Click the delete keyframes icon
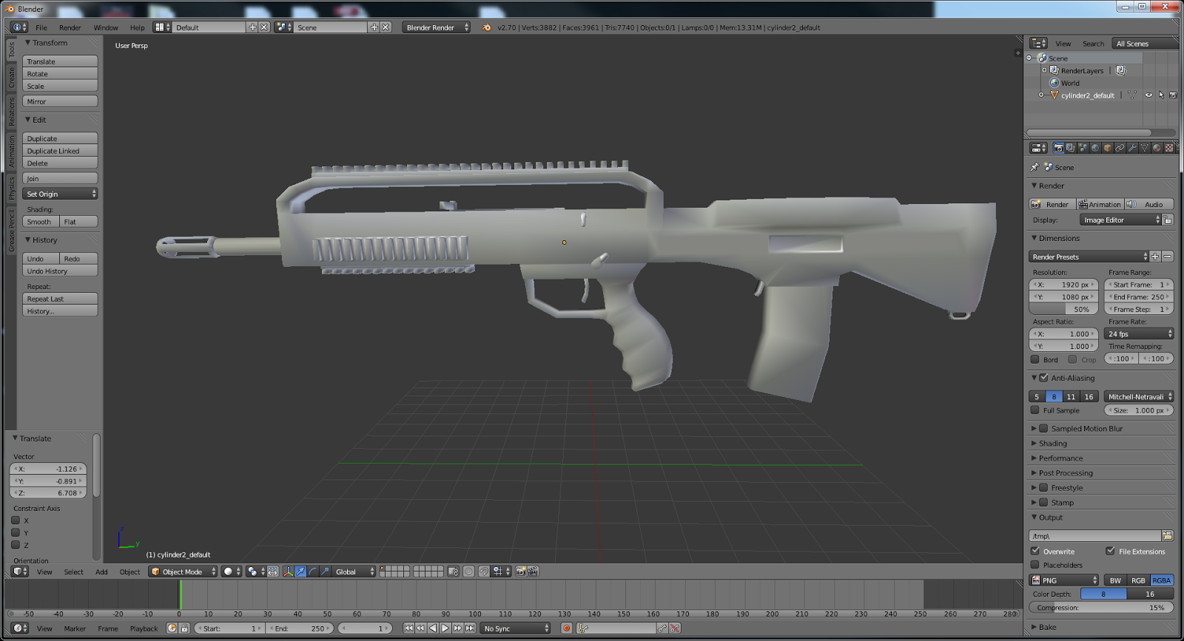The width and height of the screenshot is (1184, 641). coord(675,628)
